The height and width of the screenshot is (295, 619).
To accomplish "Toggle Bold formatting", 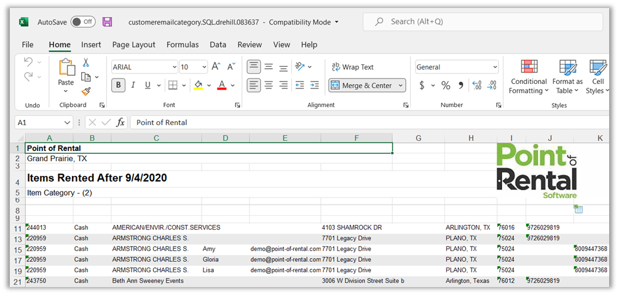I will (119, 85).
